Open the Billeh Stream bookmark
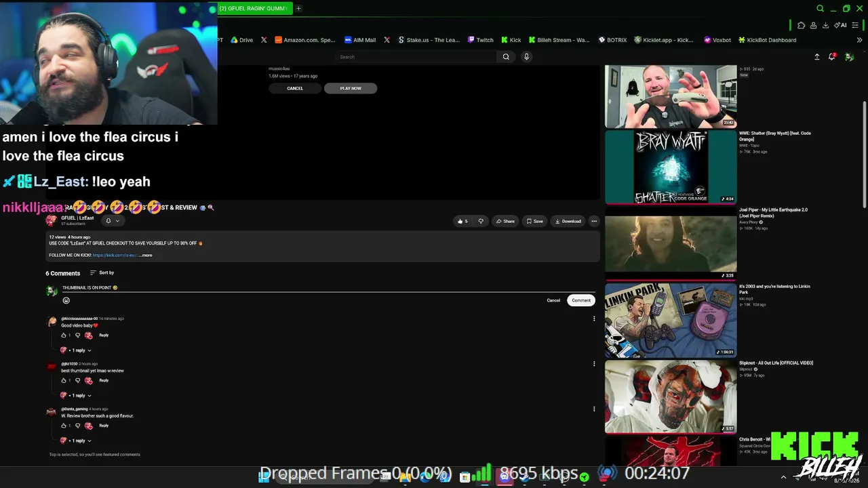This screenshot has width=868, height=488. click(x=559, y=40)
